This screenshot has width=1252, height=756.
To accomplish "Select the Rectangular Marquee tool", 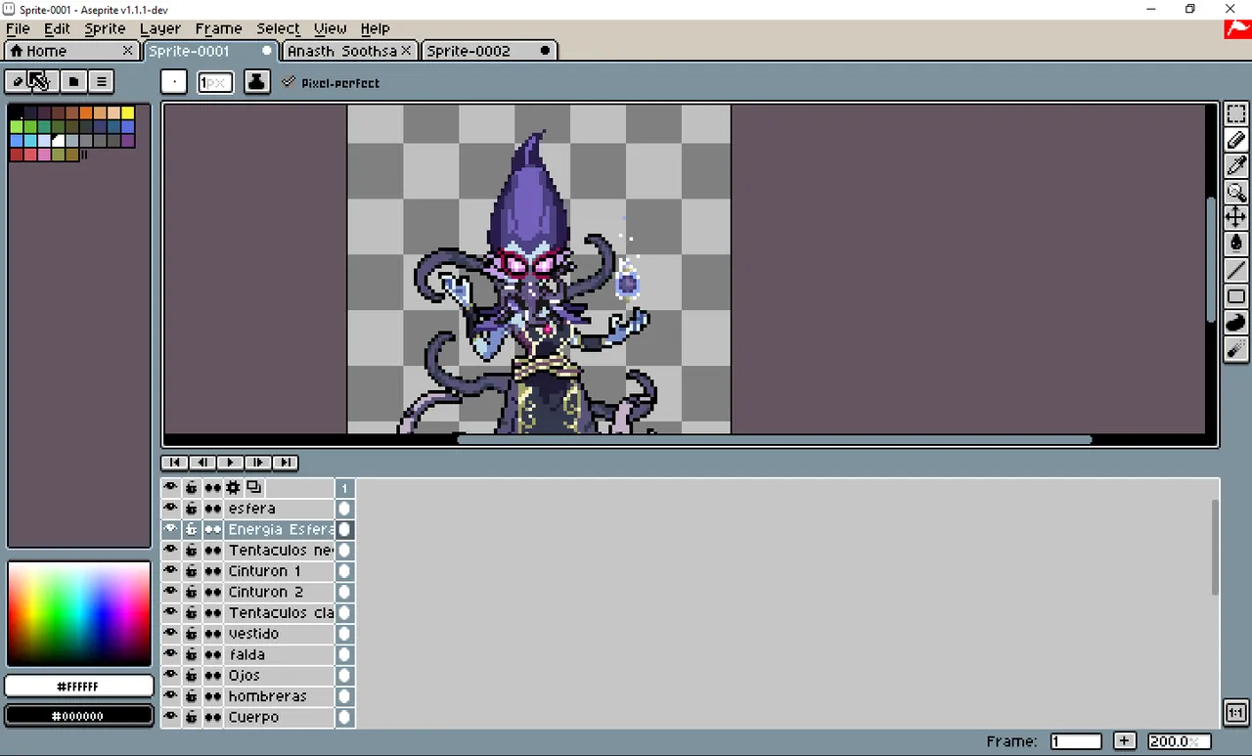I will click(1236, 114).
